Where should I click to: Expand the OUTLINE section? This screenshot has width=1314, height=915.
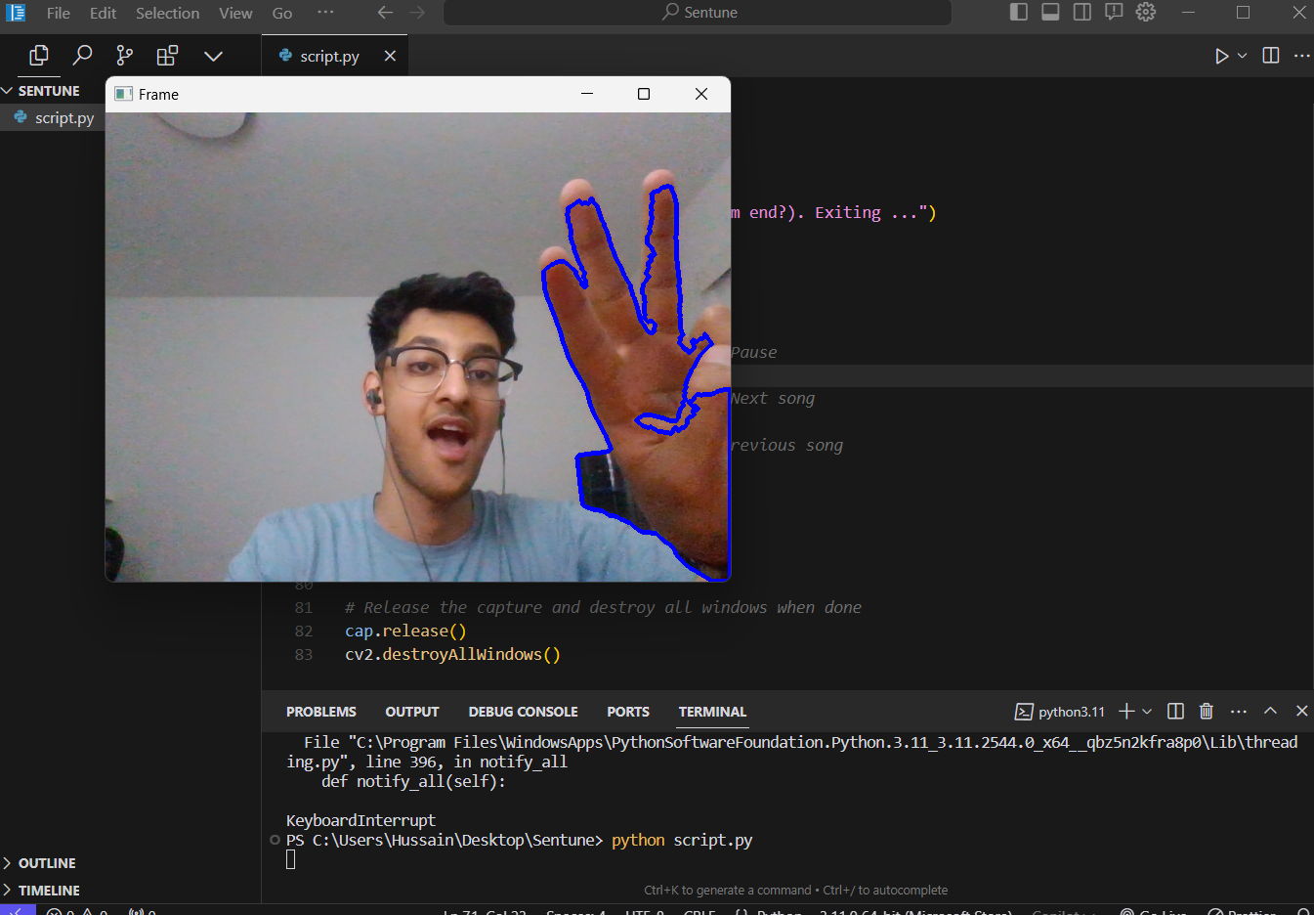click(47, 863)
